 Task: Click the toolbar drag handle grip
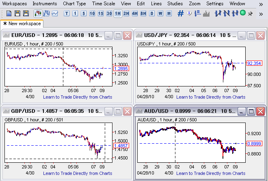coord(2,14)
